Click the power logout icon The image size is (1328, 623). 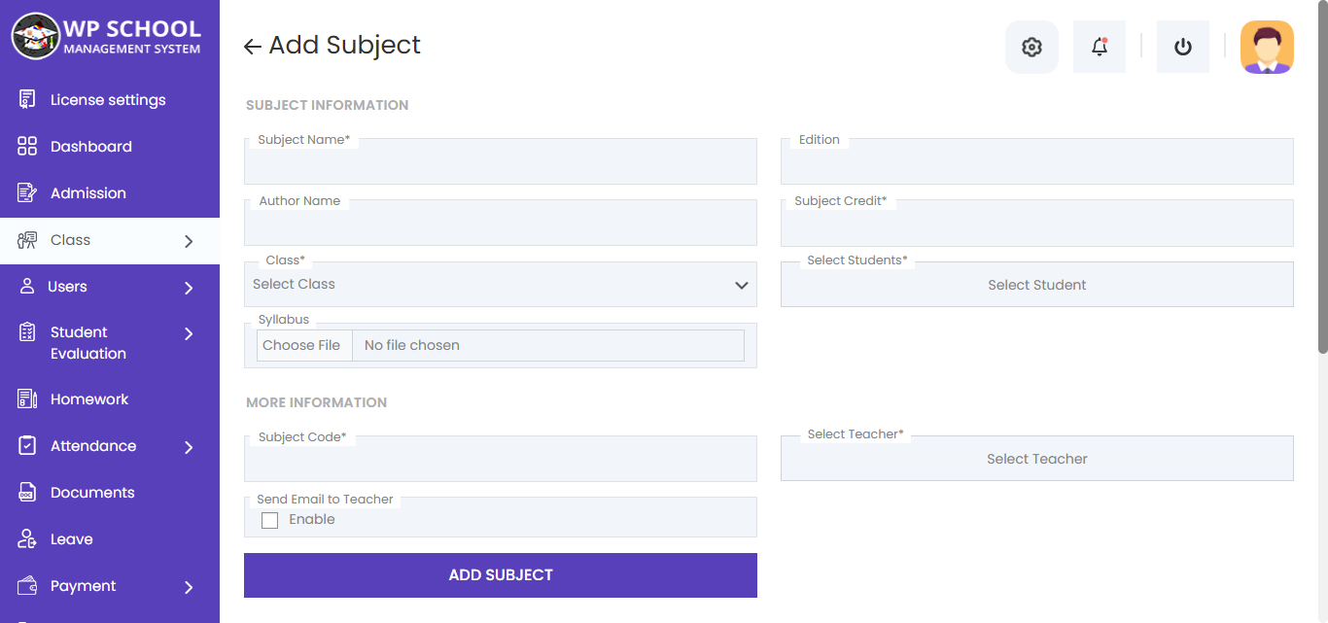click(x=1183, y=47)
